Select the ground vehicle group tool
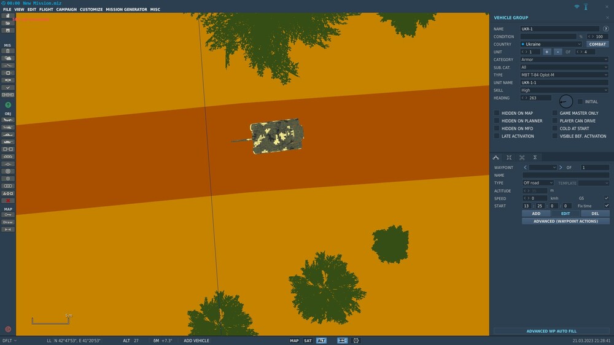Screen dimensions: 614x345 (x=7, y=142)
